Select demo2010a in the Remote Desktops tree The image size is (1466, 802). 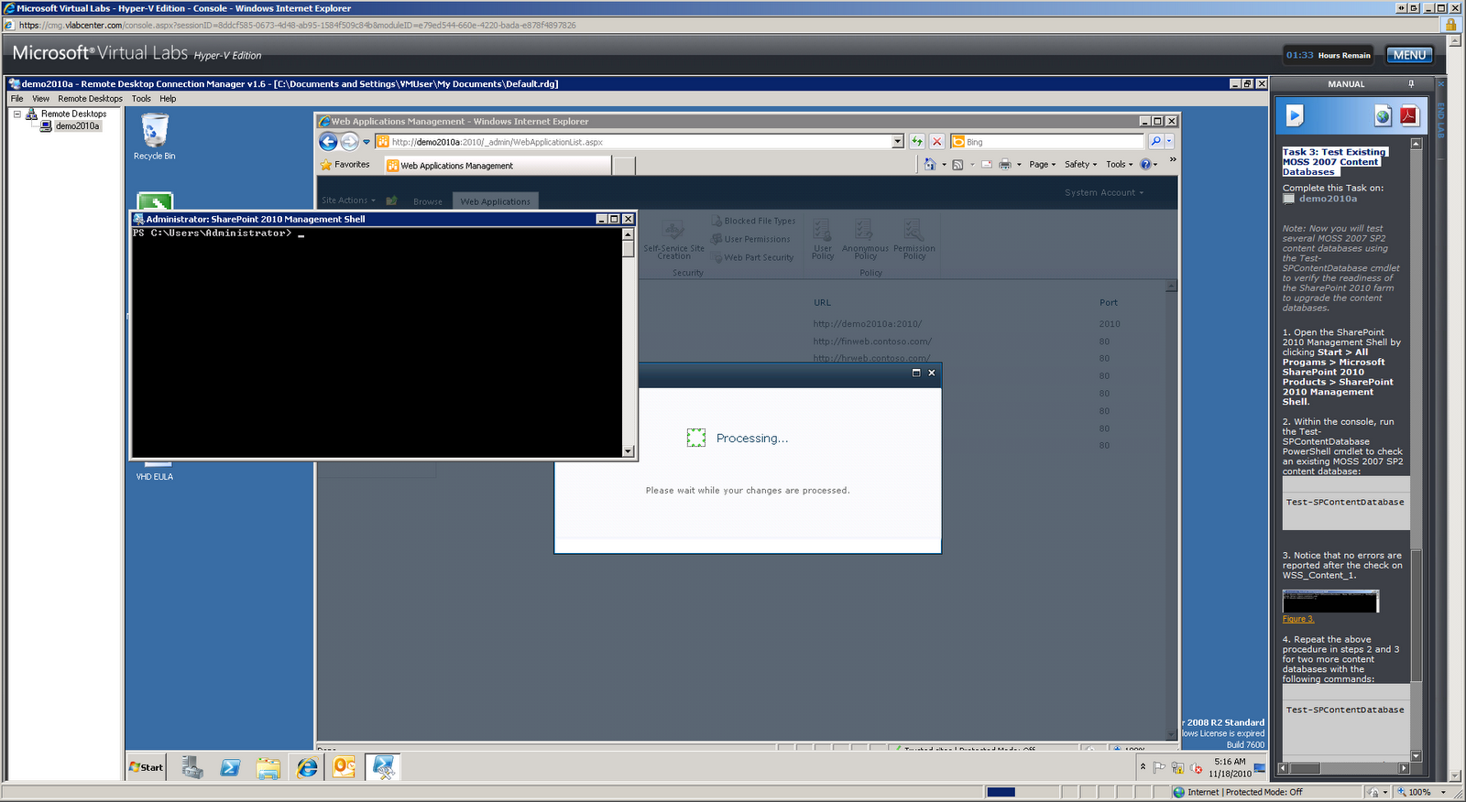[77, 126]
